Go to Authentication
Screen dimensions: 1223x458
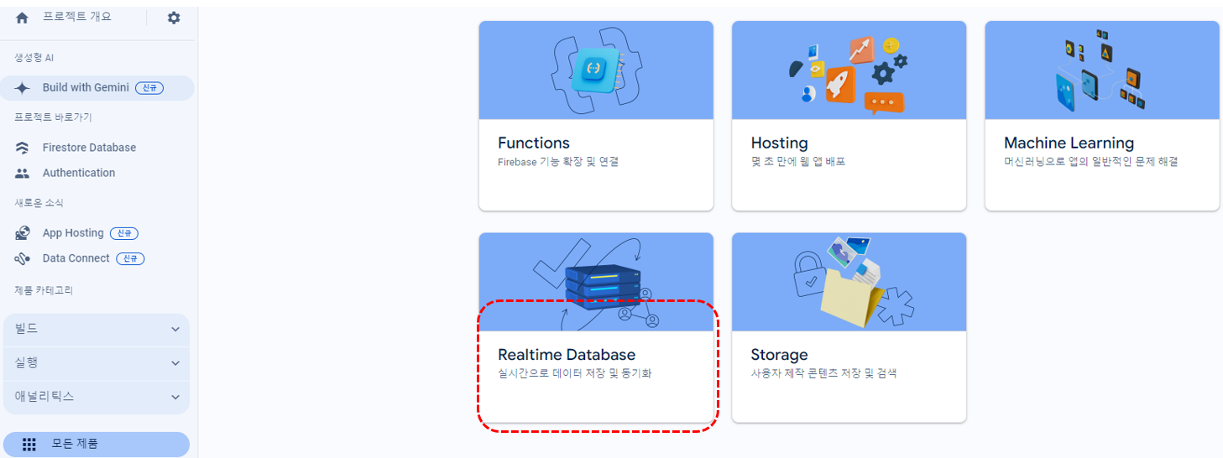(x=79, y=173)
